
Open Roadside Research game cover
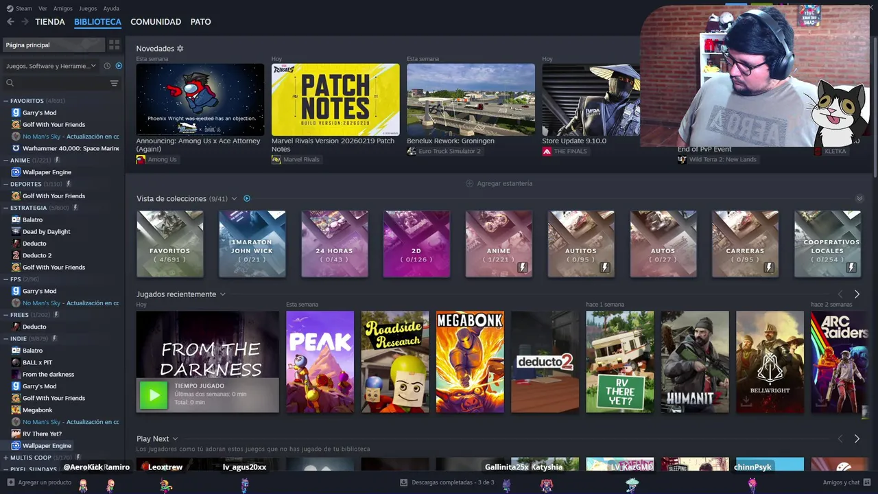(x=395, y=362)
